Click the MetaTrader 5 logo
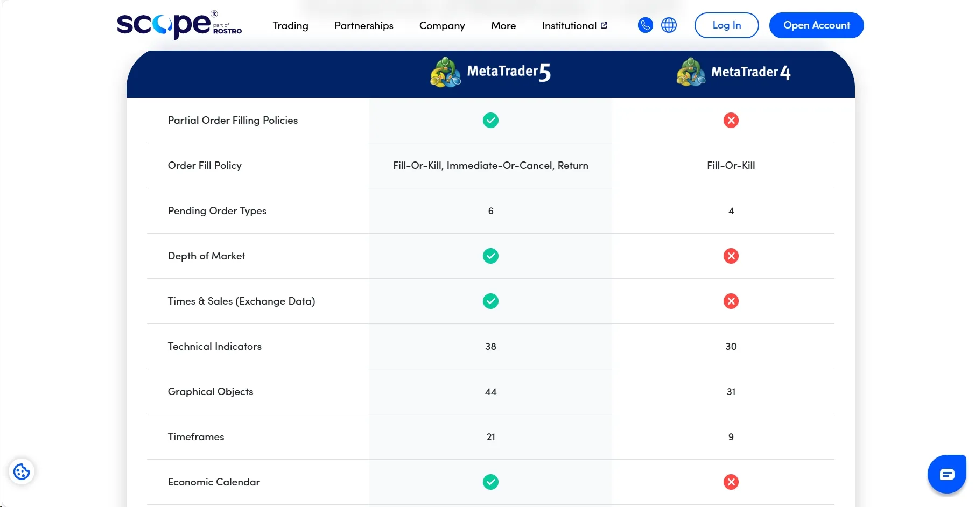The image size is (975, 507). pyautogui.click(x=490, y=72)
